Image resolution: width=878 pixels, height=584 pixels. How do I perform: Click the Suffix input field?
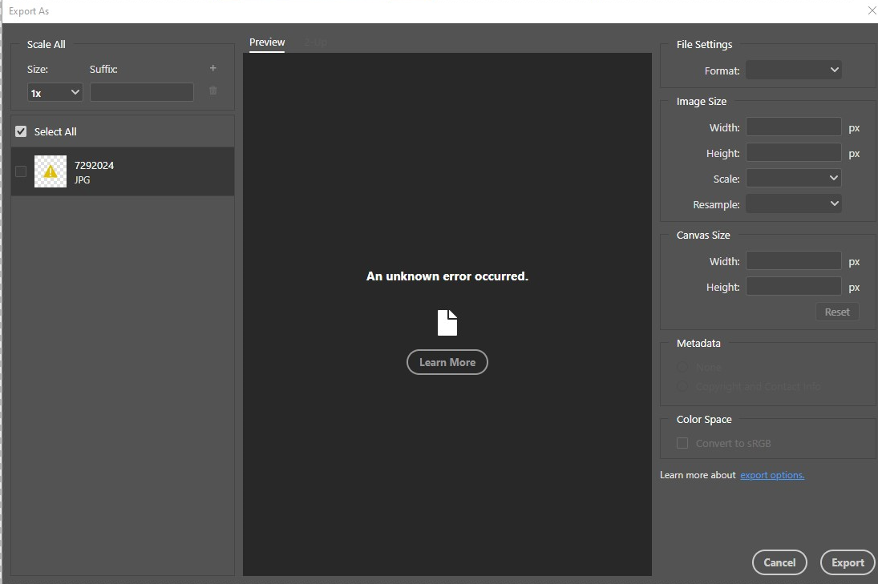click(142, 92)
